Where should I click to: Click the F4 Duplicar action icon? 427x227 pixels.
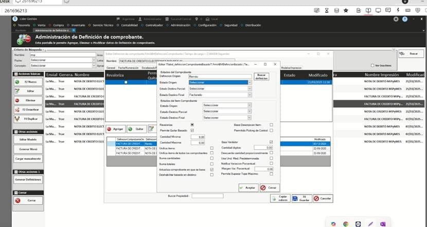[x=17, y=119]
